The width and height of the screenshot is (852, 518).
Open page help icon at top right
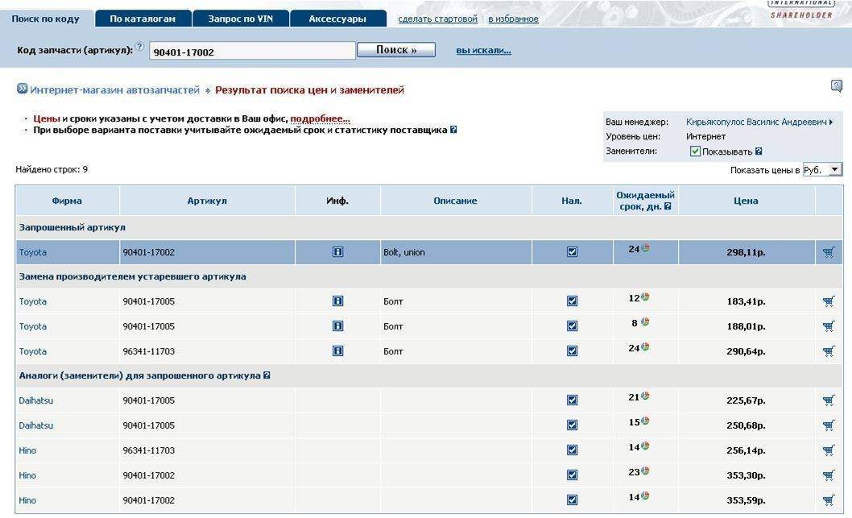[837, 86]
